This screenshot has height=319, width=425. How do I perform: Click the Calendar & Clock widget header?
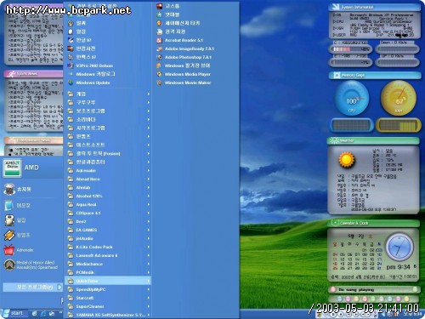click(x=373, y=223)
